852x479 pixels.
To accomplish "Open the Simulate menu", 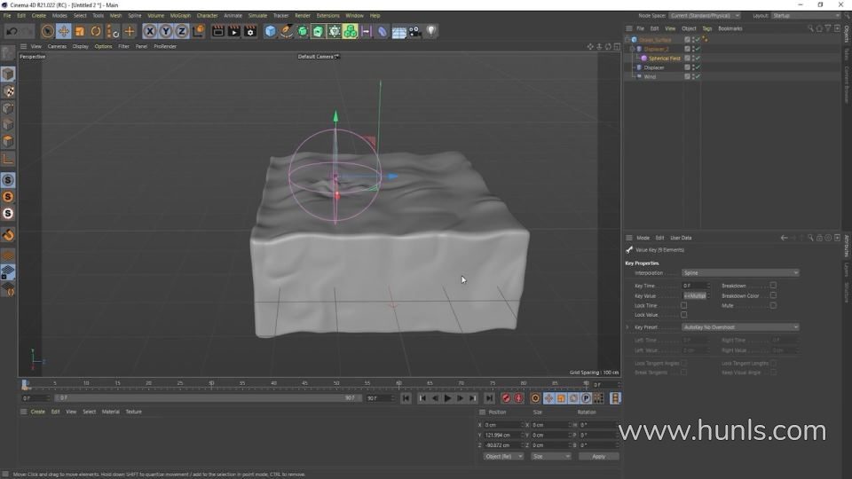I will 257,15.
